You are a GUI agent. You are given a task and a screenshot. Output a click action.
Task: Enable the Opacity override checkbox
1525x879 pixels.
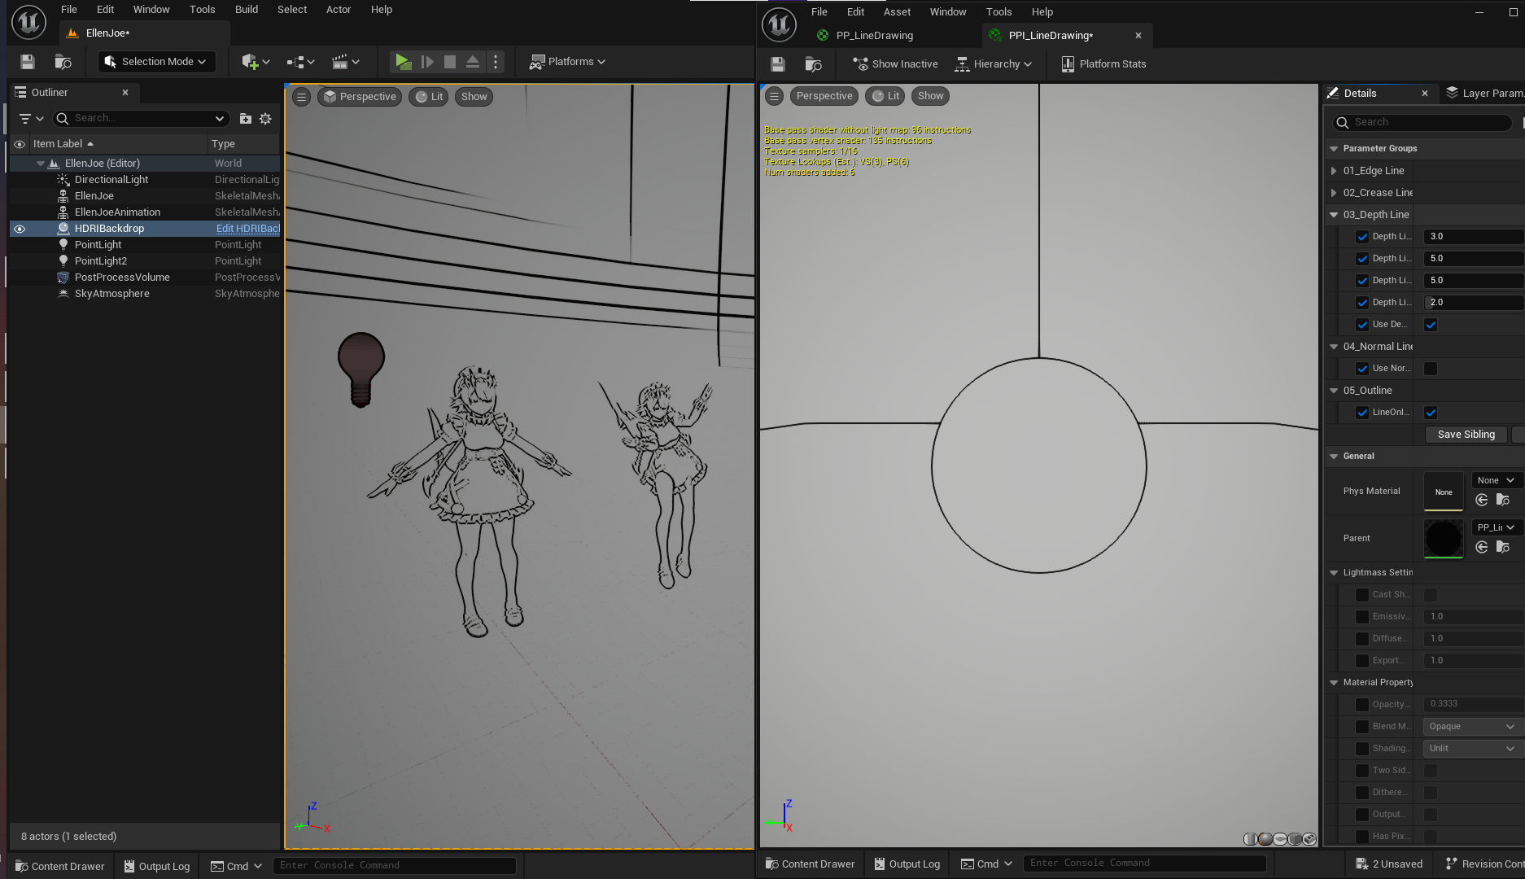tap(1362, 705)
